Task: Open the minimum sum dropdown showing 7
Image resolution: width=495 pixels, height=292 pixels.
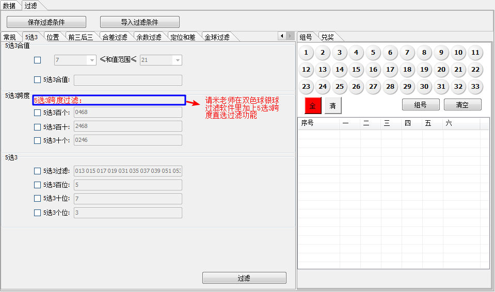Action: (x=75, y=60)
